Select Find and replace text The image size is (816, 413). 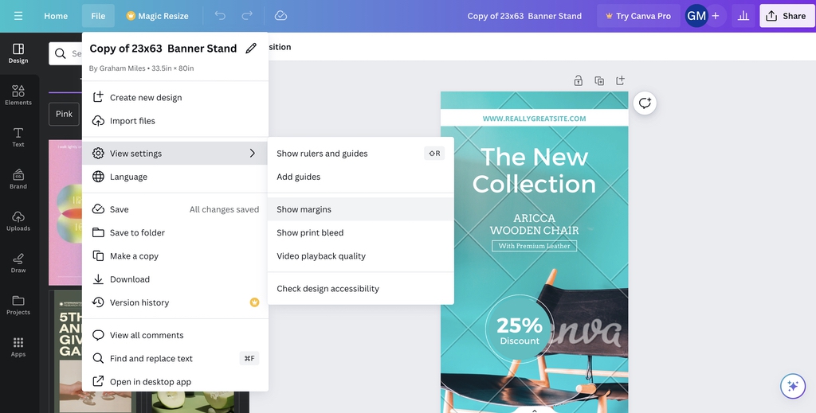tap(175, 358)
